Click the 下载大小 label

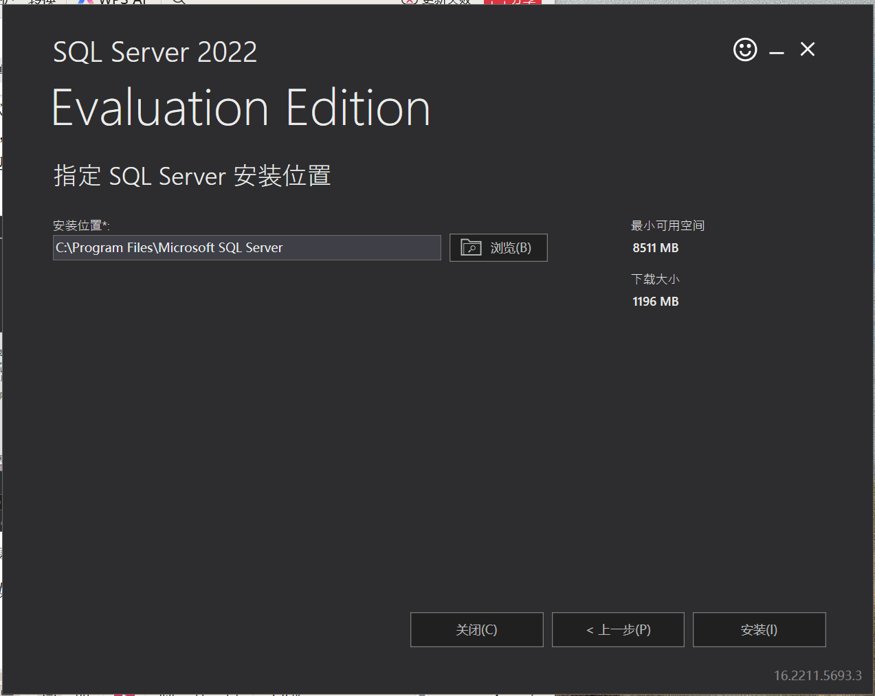656,279
